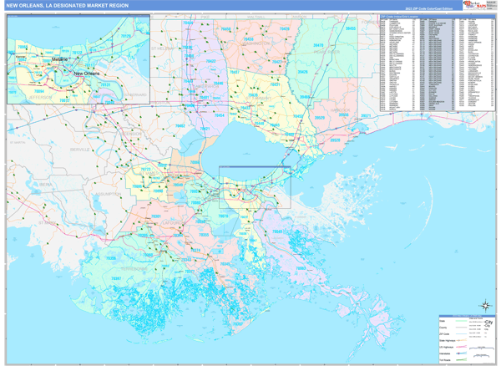Click the MarketMAPS logo

tap(474, 5)
